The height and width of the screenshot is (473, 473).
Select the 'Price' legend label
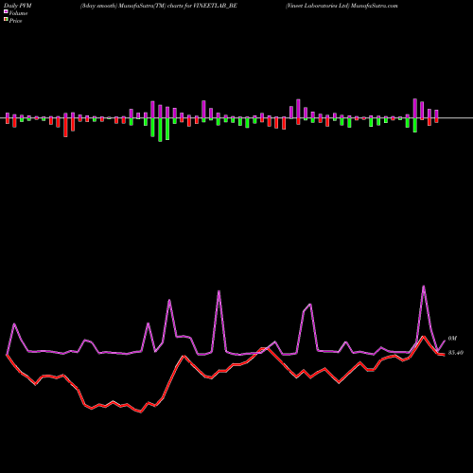(15, 21)
